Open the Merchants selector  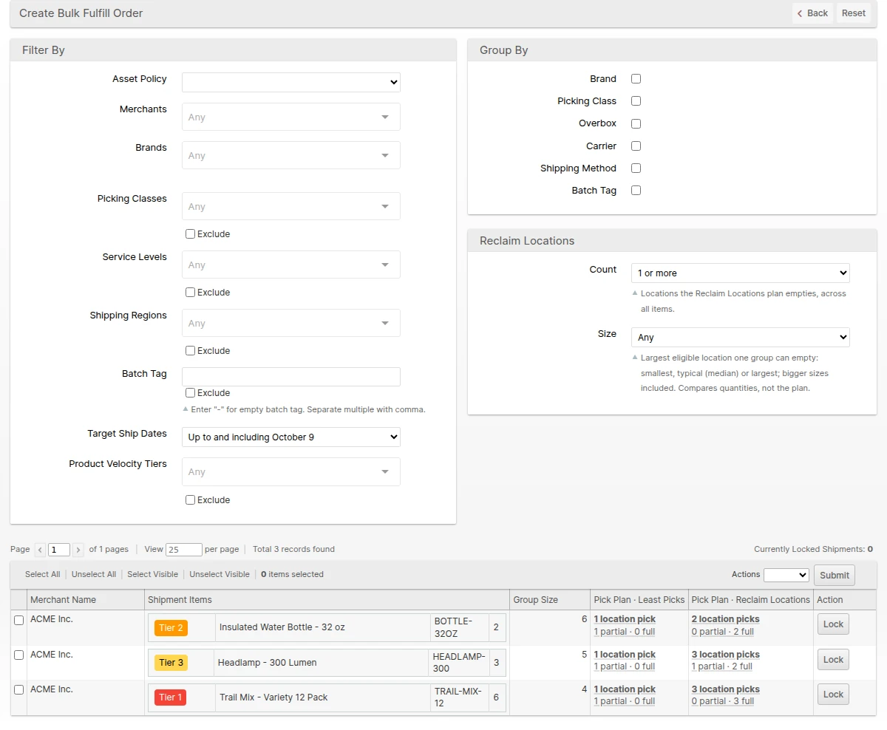pyautogui.click(x=291, y=117)
